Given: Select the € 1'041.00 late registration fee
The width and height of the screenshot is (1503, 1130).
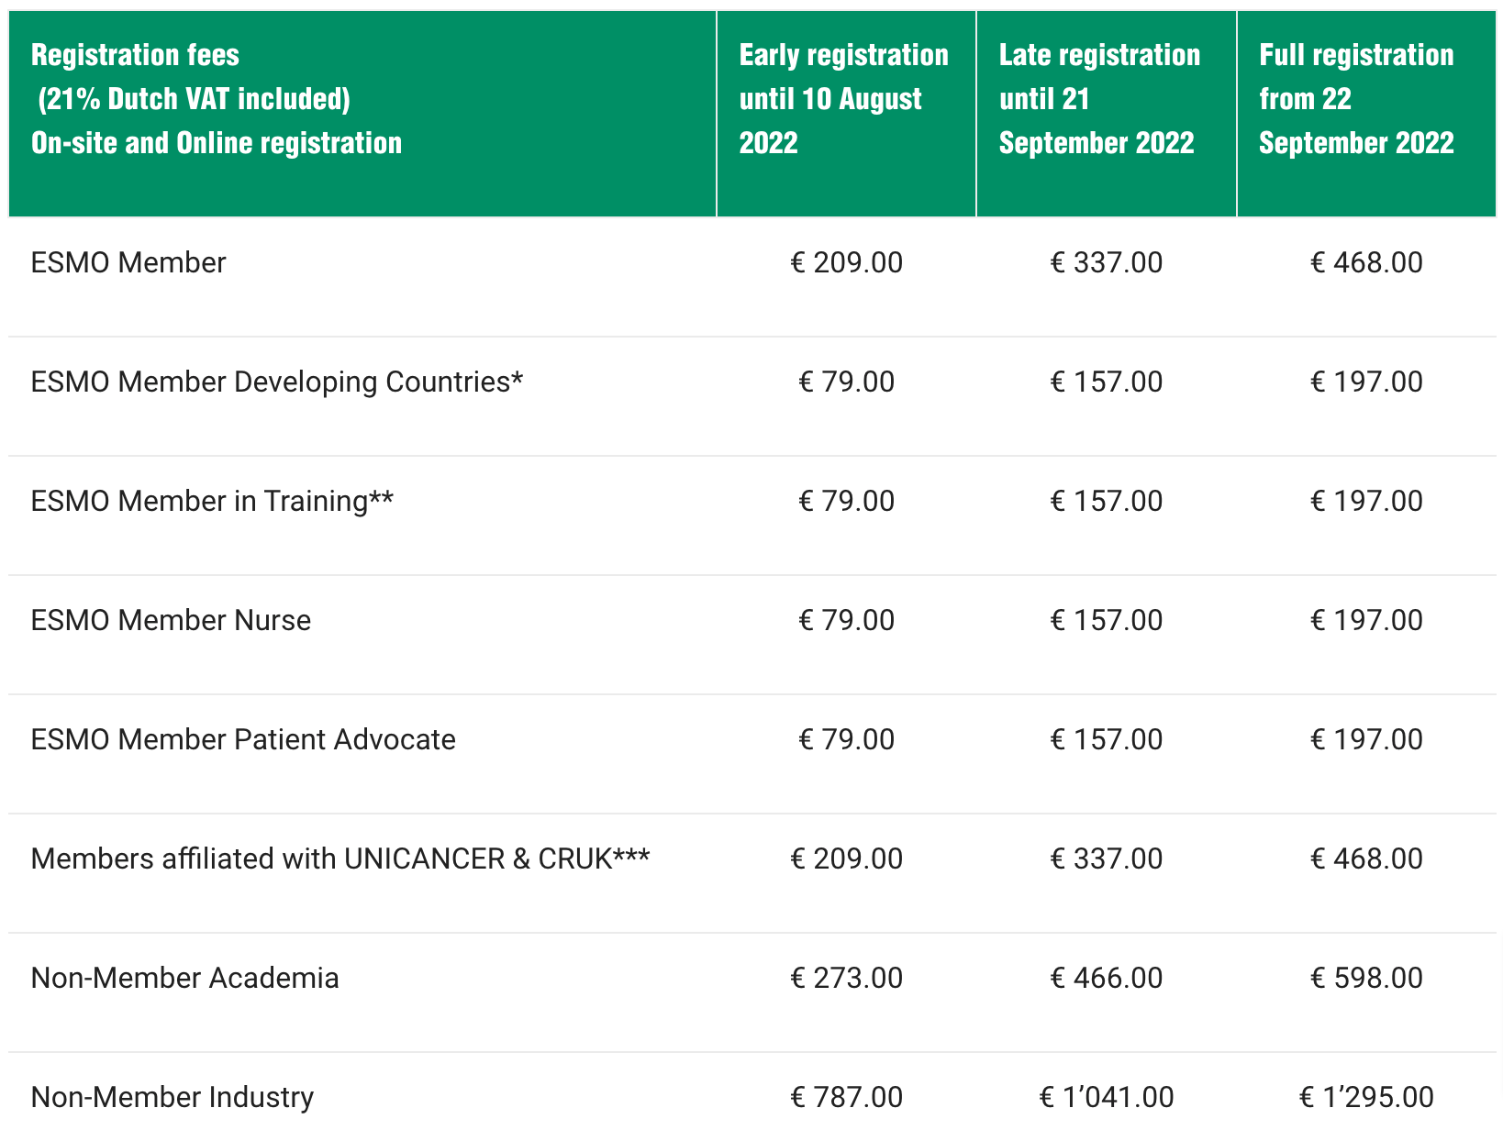Looking at the screenshot, I should point(1106,1098).
